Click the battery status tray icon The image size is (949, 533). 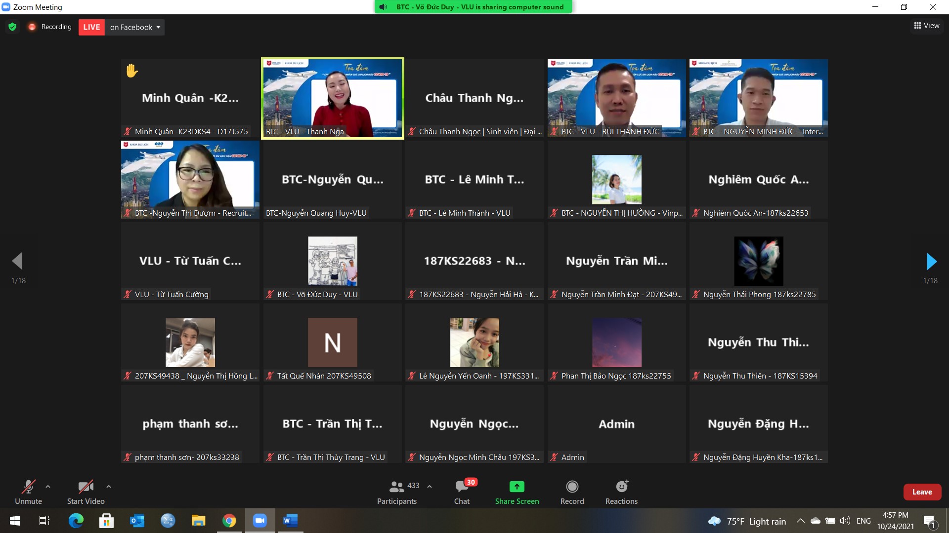pyautogui.click(x=830, y=521)
